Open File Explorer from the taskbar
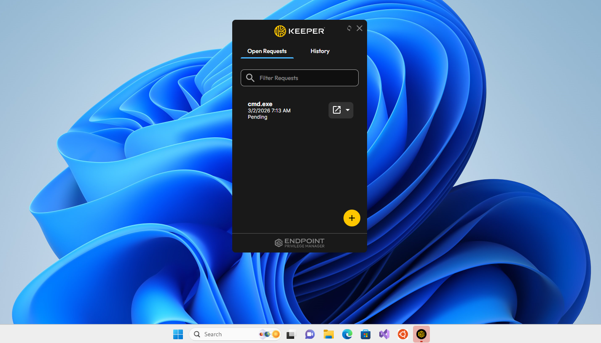This screenshot has width=601, height=343. tap(328, 334)
